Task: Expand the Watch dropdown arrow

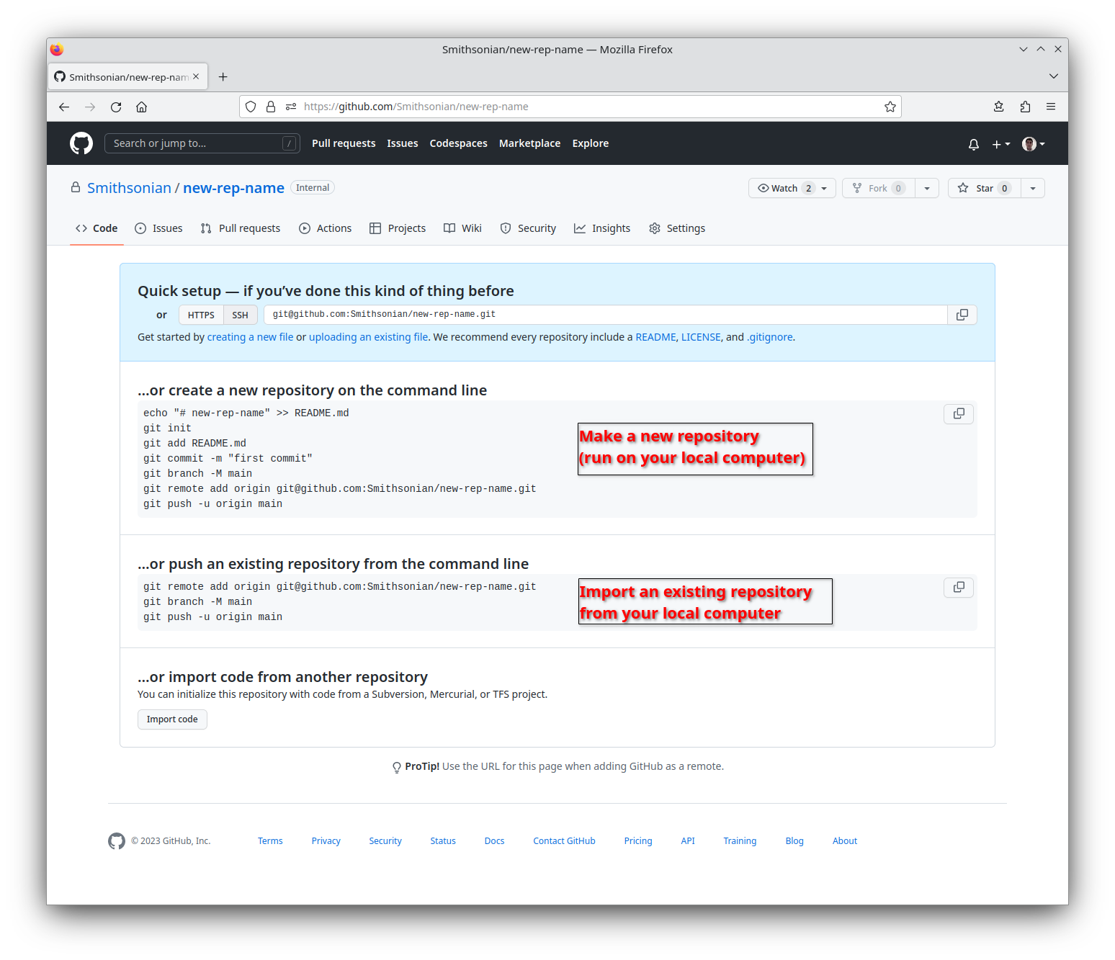Action: click(824, 189)
